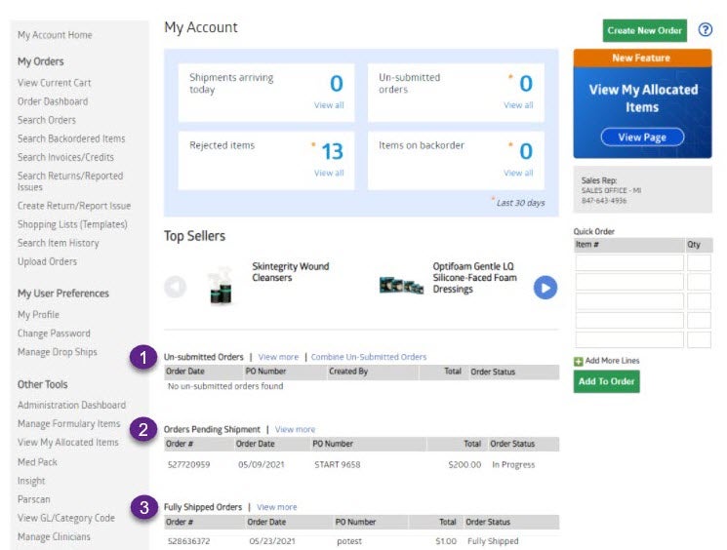Viewport: 727px width, 550px height.
Task: Click the first Quick Order Qty field
Action: click(700, 262)
